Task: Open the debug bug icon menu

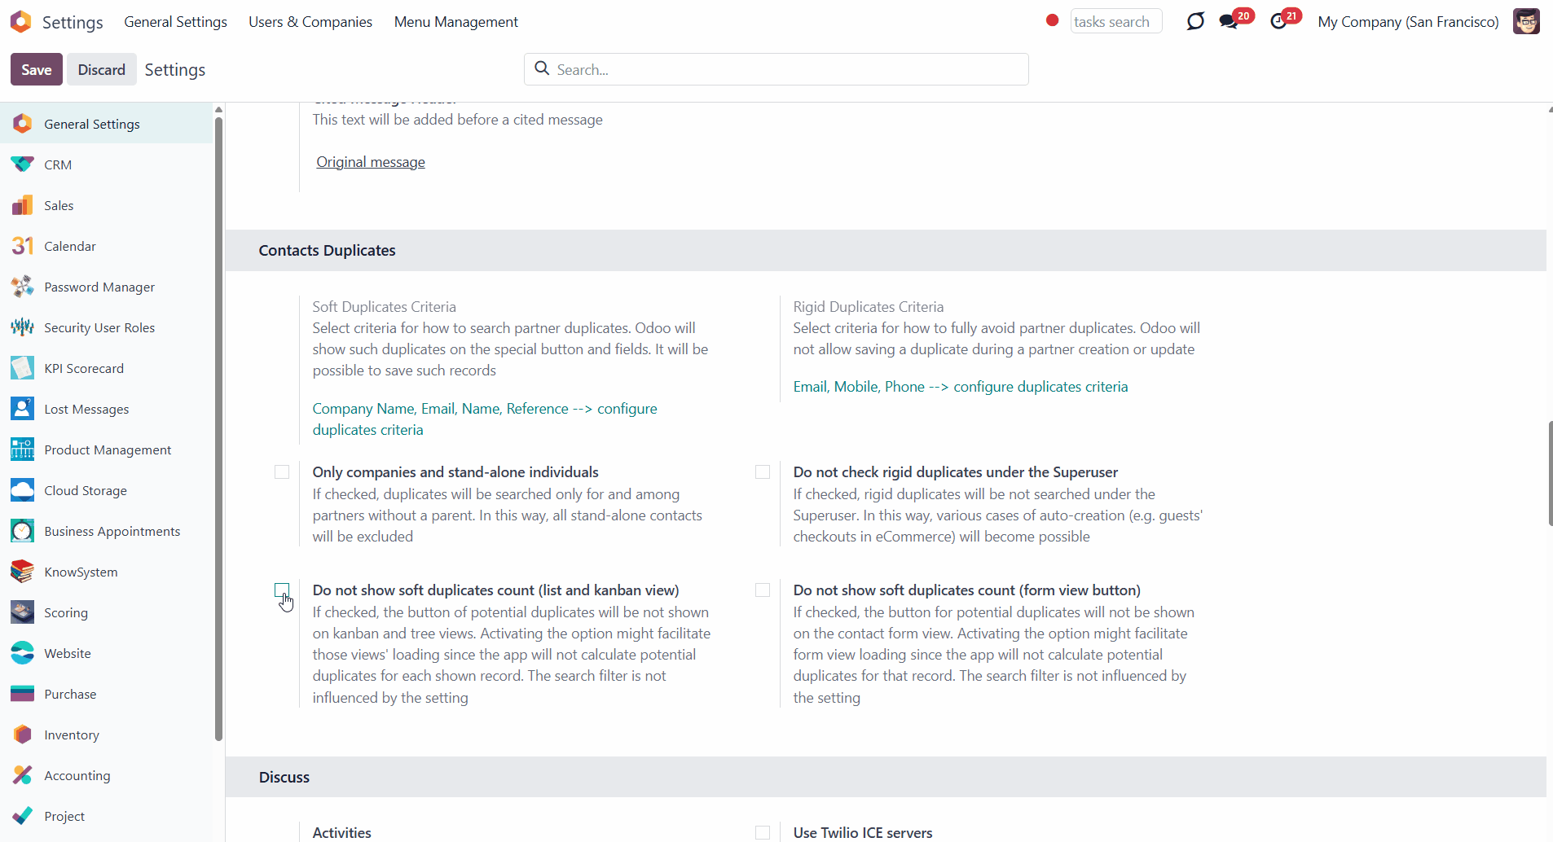Action: [1194, 21]
